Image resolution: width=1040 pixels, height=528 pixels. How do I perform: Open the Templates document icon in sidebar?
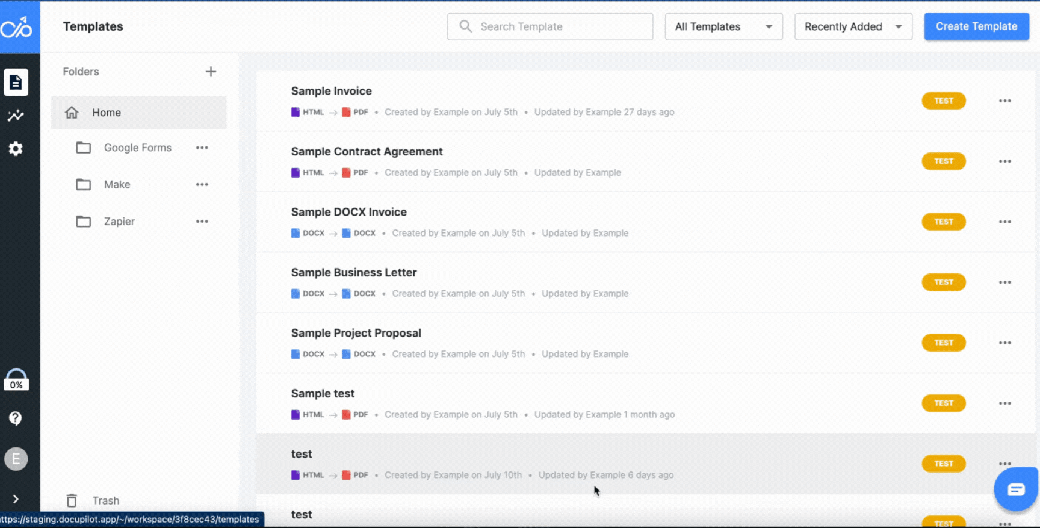16,82
